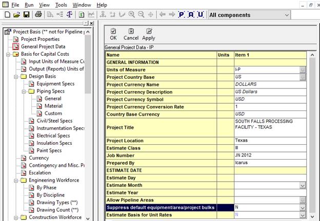Open Equipment Specs tree item
The image size is (320, 221).
55,83
